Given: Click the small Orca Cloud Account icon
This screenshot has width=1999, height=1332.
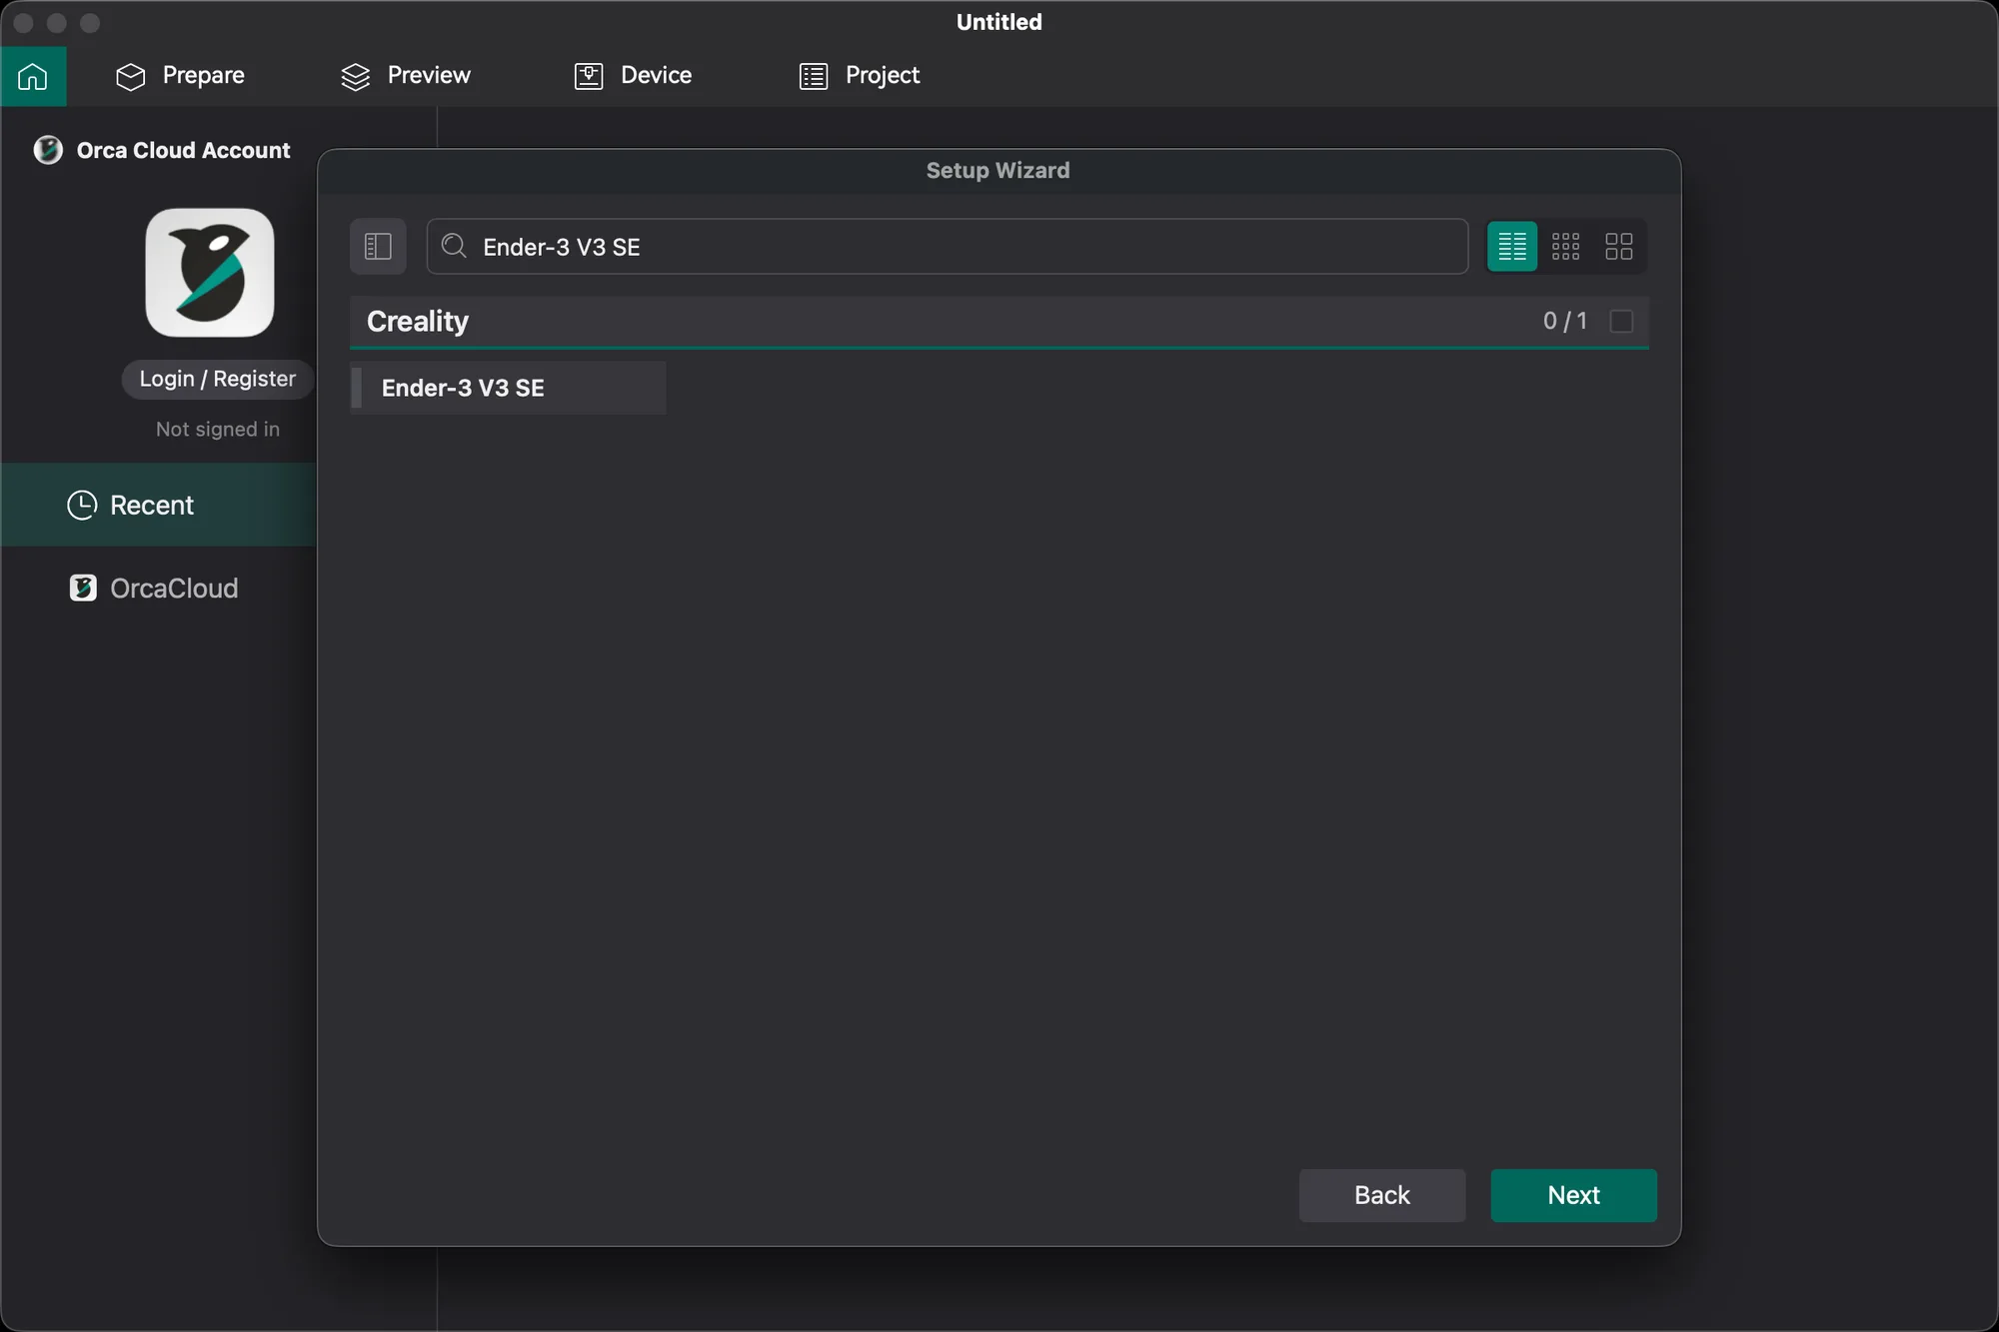Looking at the screenshot, I should tap(48, 150).
